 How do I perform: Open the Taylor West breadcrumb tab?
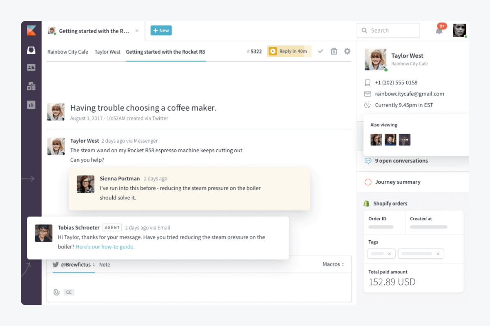[x=107, y=52]
